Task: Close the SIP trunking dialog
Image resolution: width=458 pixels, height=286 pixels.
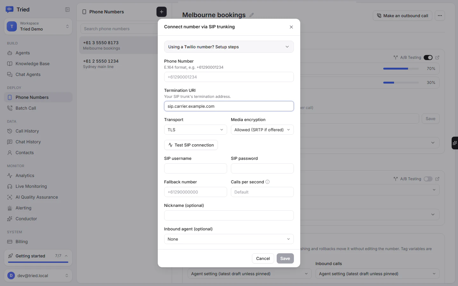Action: (x=291, y=27)
